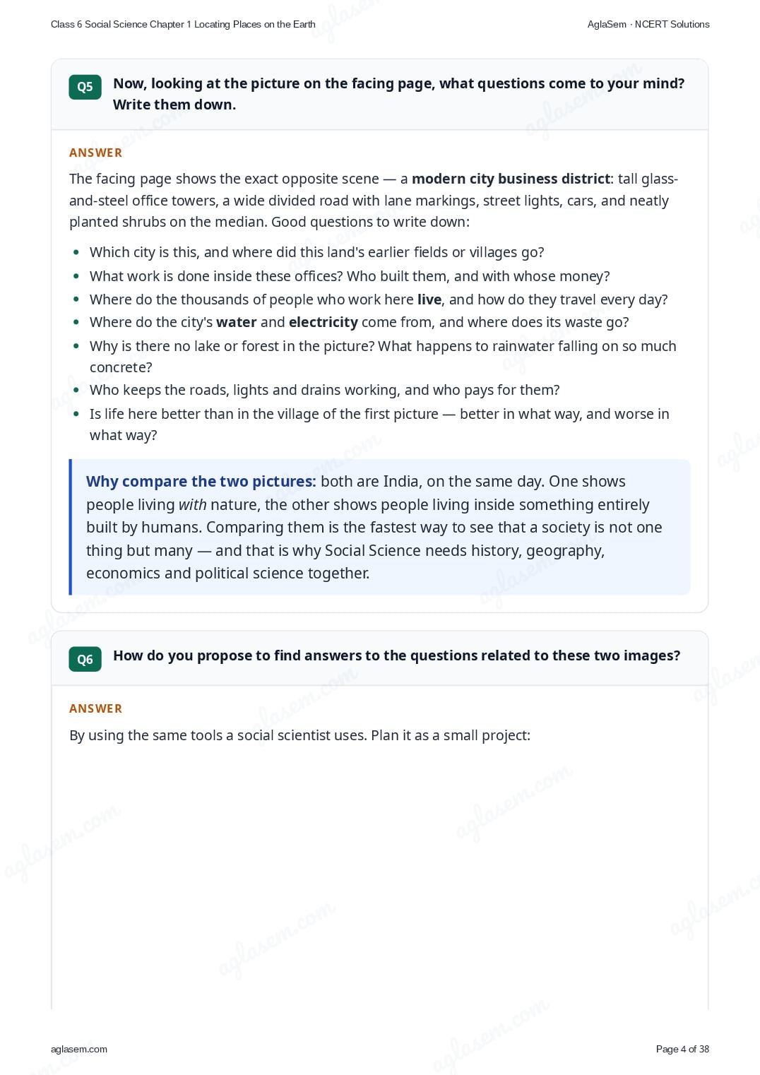The width and height of the screenshot is (760, 1075).
Task: Click the 'Which city is this' bullet point
Action: [x=316, y=252]
